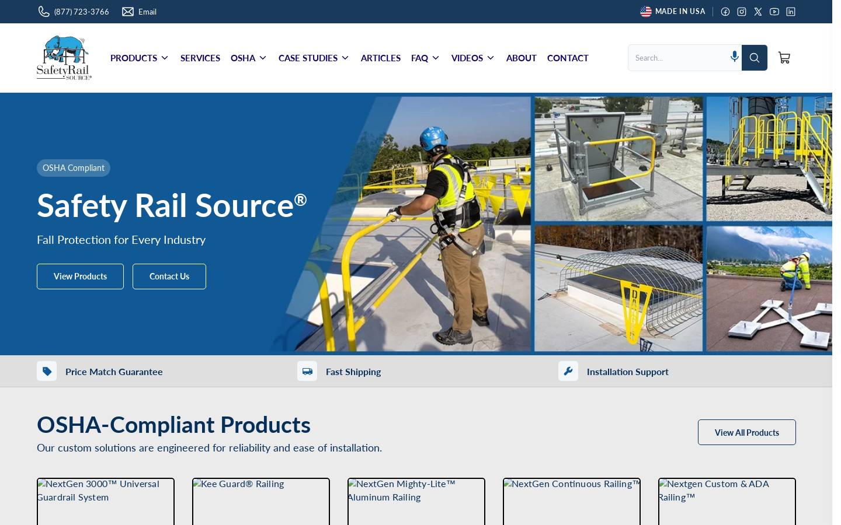The width and height of the screenshot is (841, 525).
Task: Open the LinkedIn social icon
Action: (791, 12)
